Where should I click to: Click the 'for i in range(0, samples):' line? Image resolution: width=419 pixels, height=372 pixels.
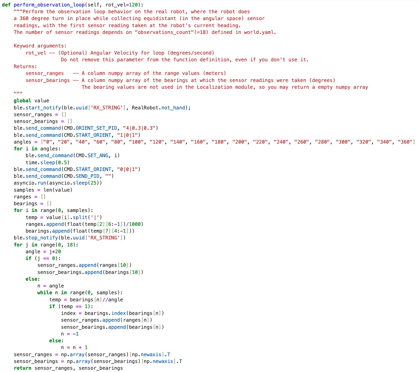coord(54,210)
